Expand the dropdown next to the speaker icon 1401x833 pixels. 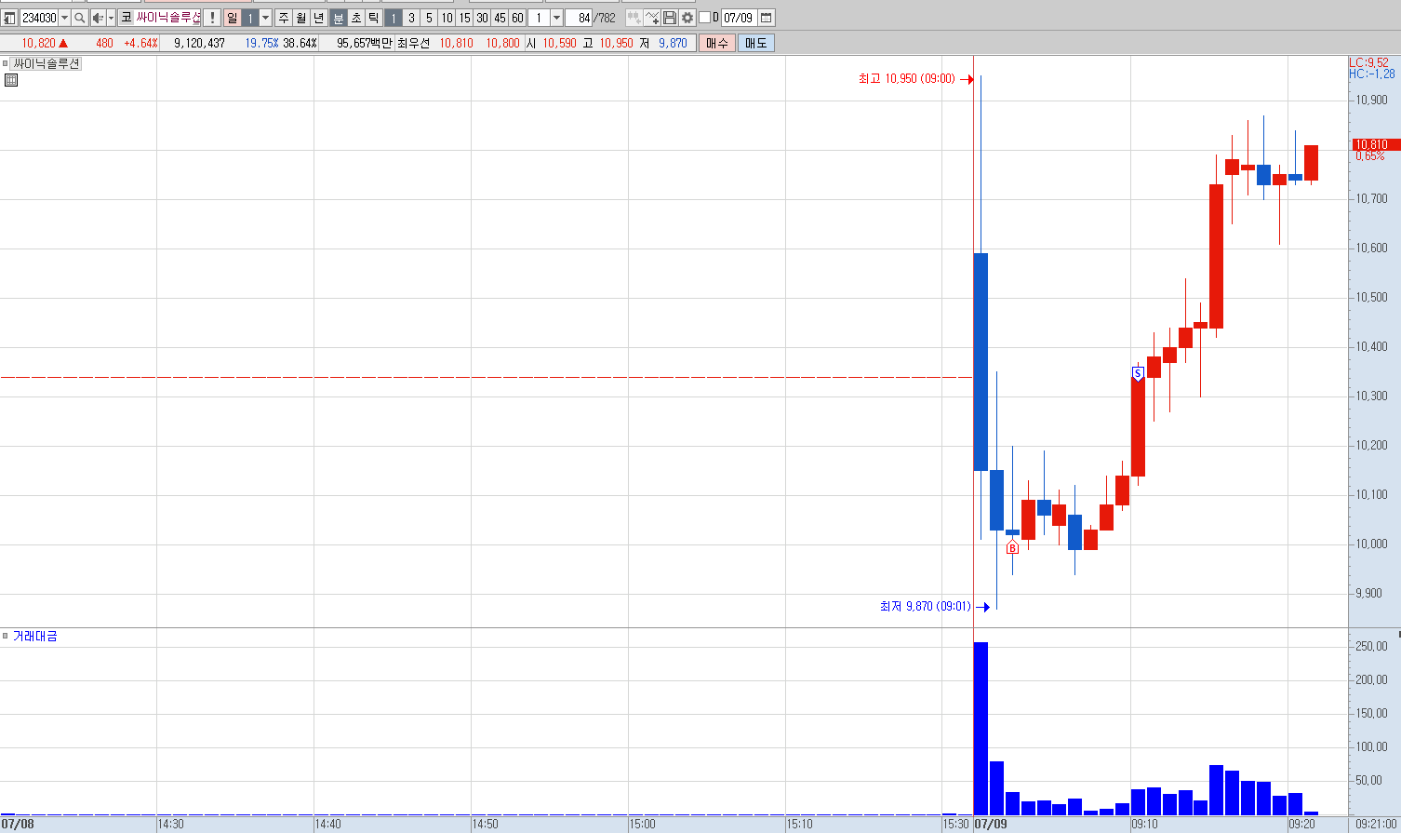tap(111, 18)
